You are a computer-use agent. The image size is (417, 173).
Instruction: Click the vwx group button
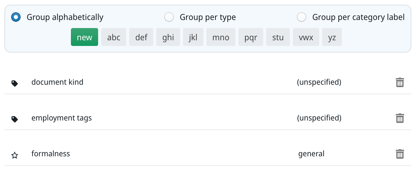(306, 37)
